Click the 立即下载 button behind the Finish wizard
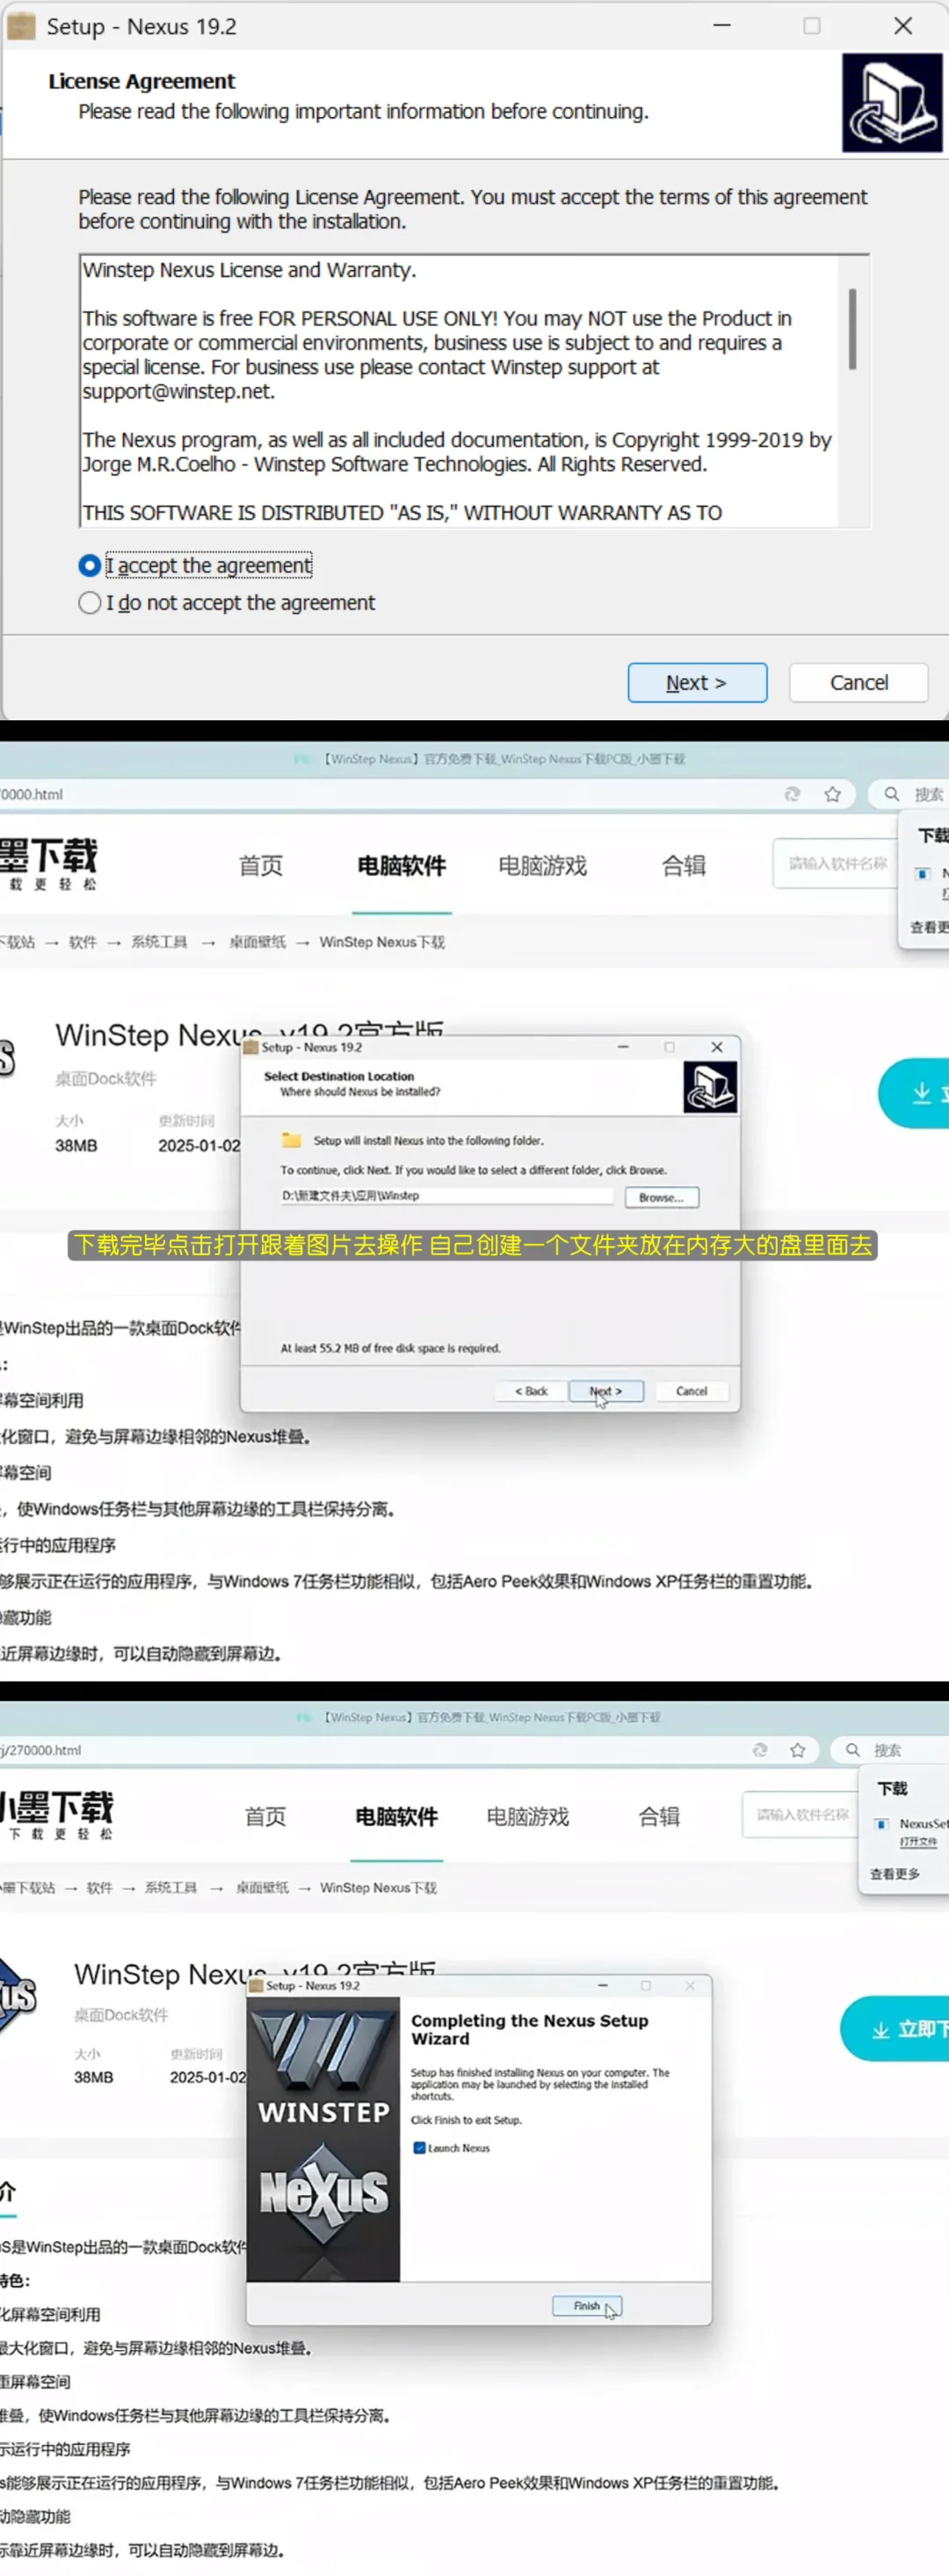This screenshot has width=949, height=2576. (895, 2029)
